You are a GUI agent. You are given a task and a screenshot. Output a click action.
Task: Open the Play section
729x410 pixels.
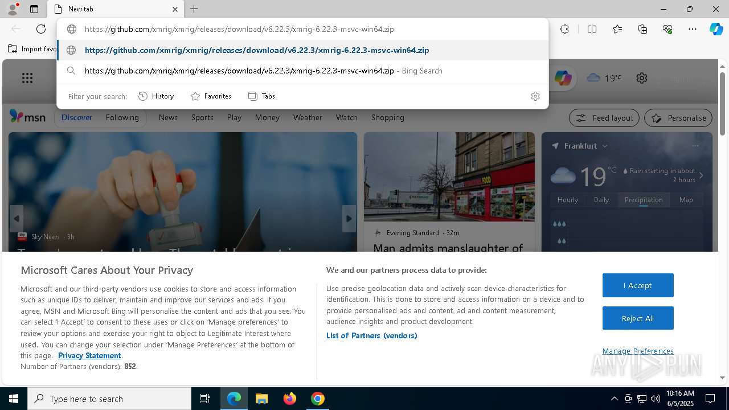234,117
